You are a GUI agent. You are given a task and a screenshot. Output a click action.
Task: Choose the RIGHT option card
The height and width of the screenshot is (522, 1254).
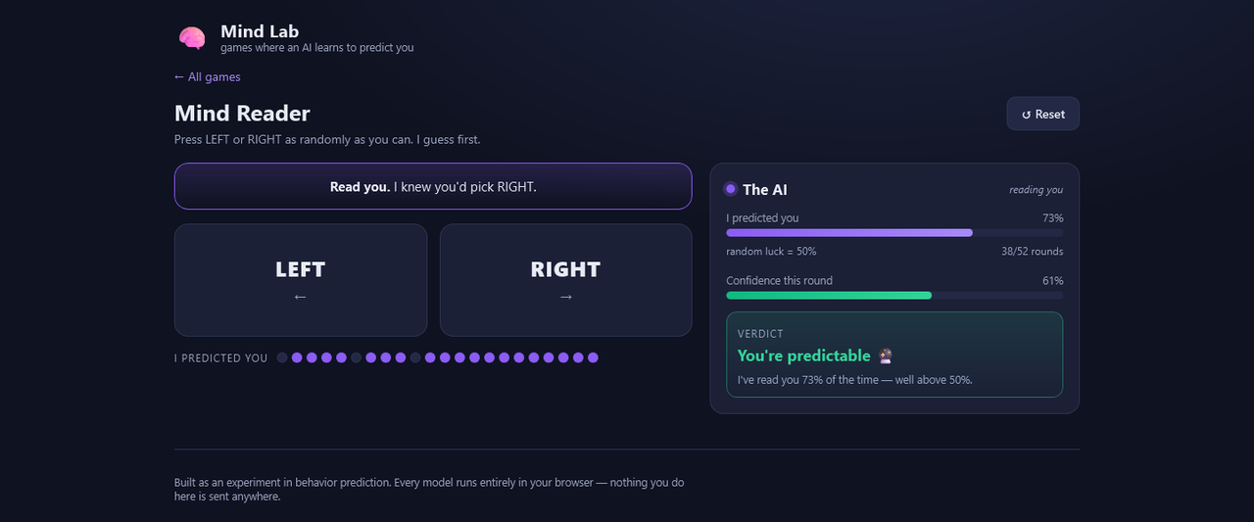565,280
